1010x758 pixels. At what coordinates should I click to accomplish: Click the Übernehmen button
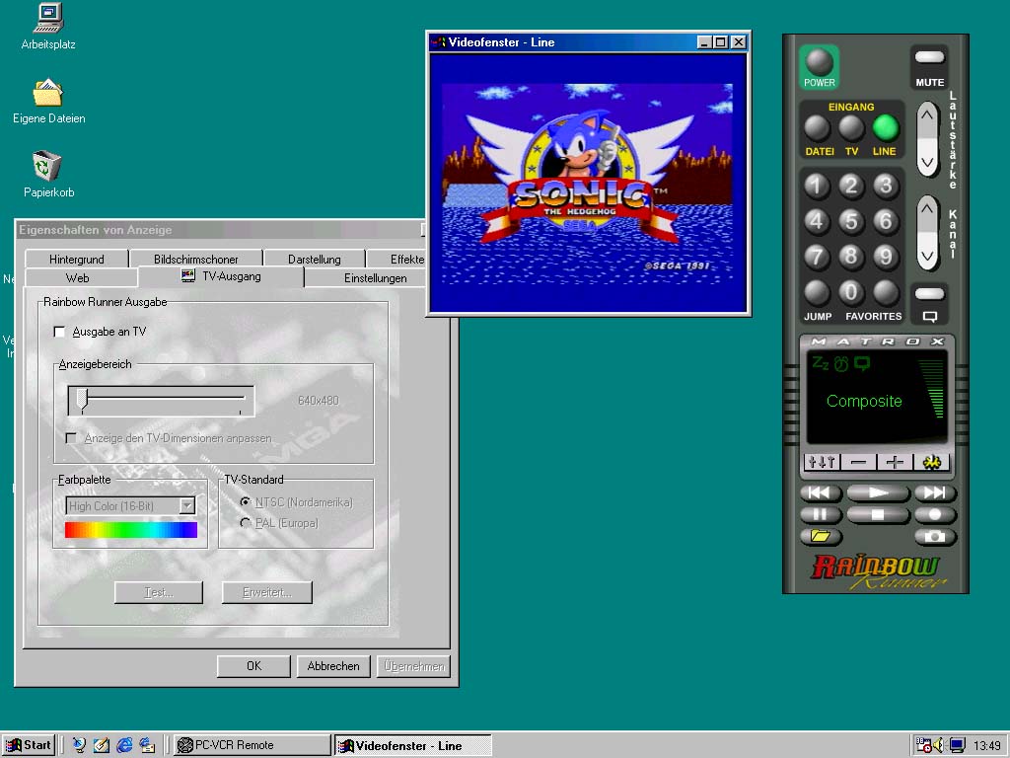413,666
